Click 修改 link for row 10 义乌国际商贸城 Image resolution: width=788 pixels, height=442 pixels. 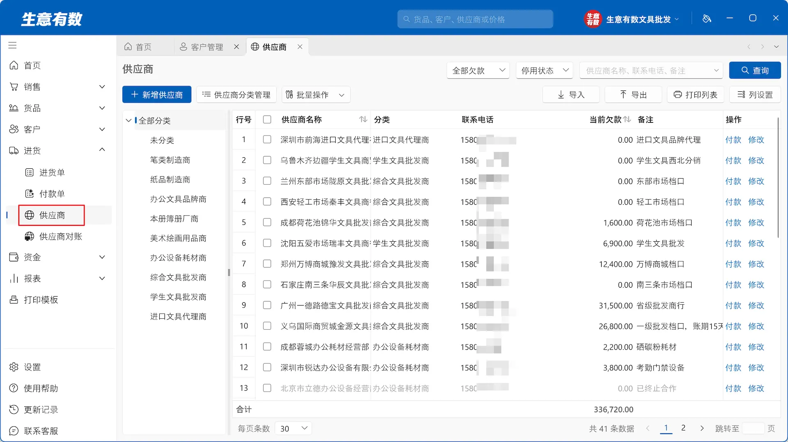coord(756,326)
